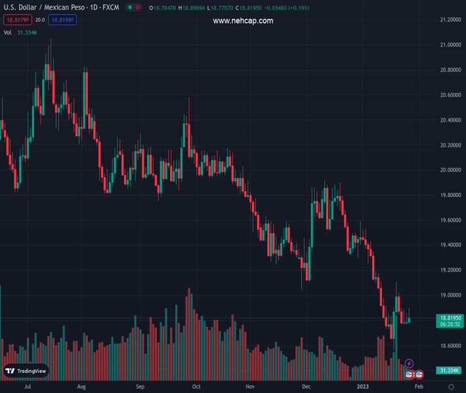This screenshot has width=466, height=393.
Task: Click the purple lightning bolt event marker
Action: (410, 364)
